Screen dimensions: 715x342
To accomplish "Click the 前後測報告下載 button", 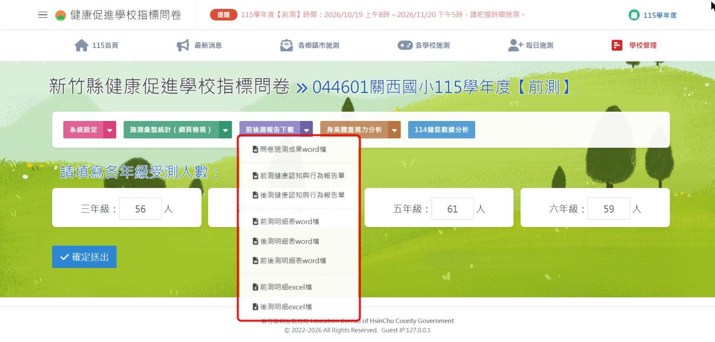I will tap(270, 130).
